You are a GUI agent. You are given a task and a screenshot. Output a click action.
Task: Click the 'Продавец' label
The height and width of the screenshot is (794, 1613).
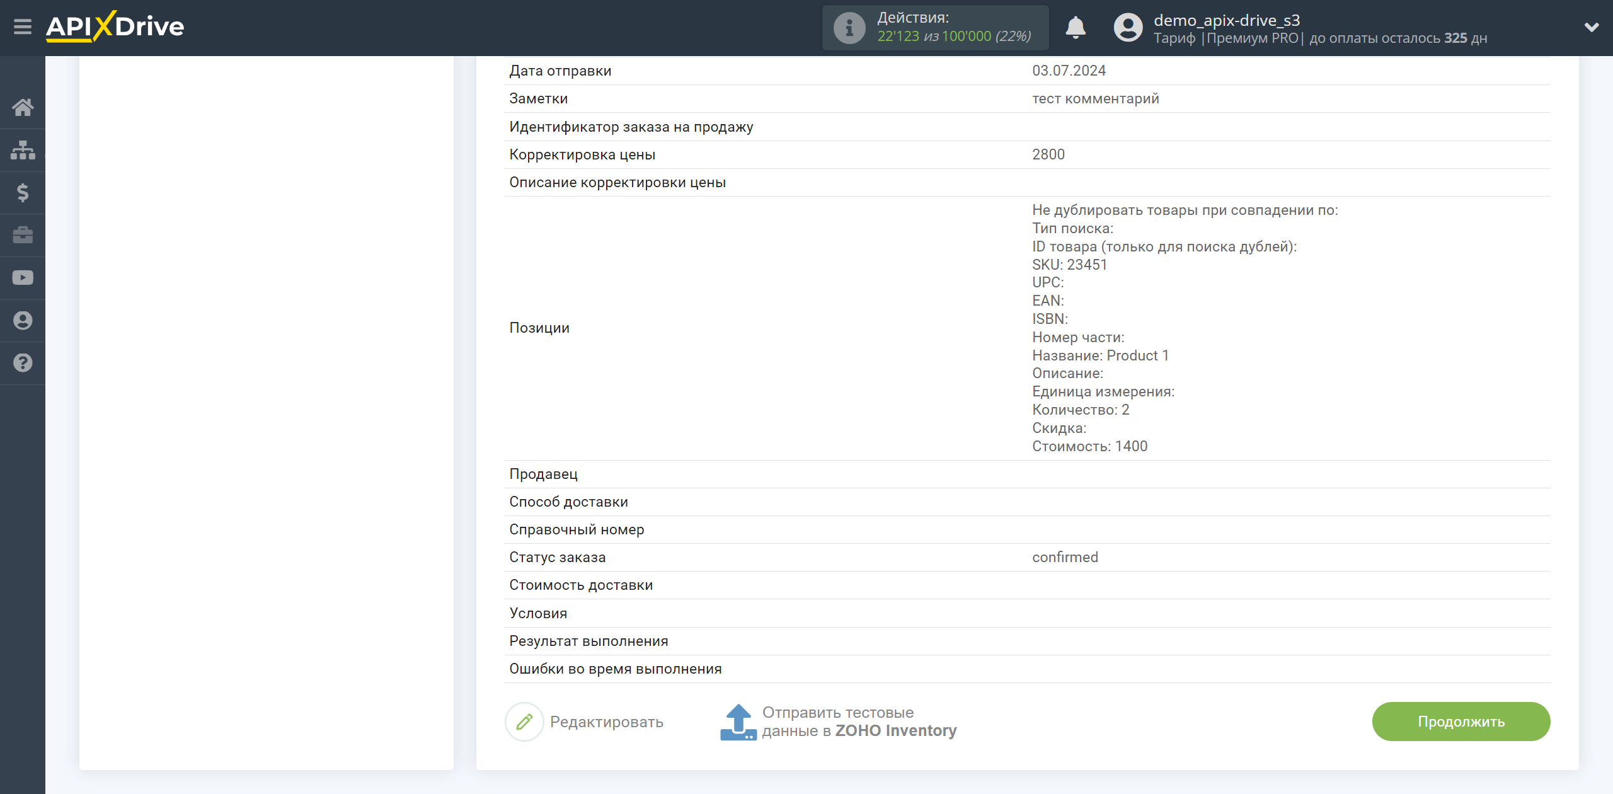click(543, 474)
